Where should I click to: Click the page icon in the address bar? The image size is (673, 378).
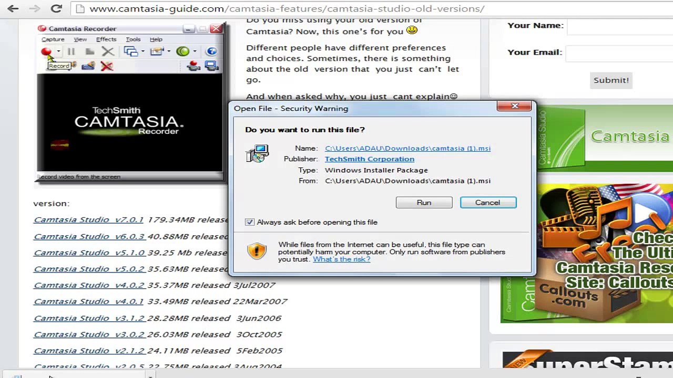pos(80,8)
